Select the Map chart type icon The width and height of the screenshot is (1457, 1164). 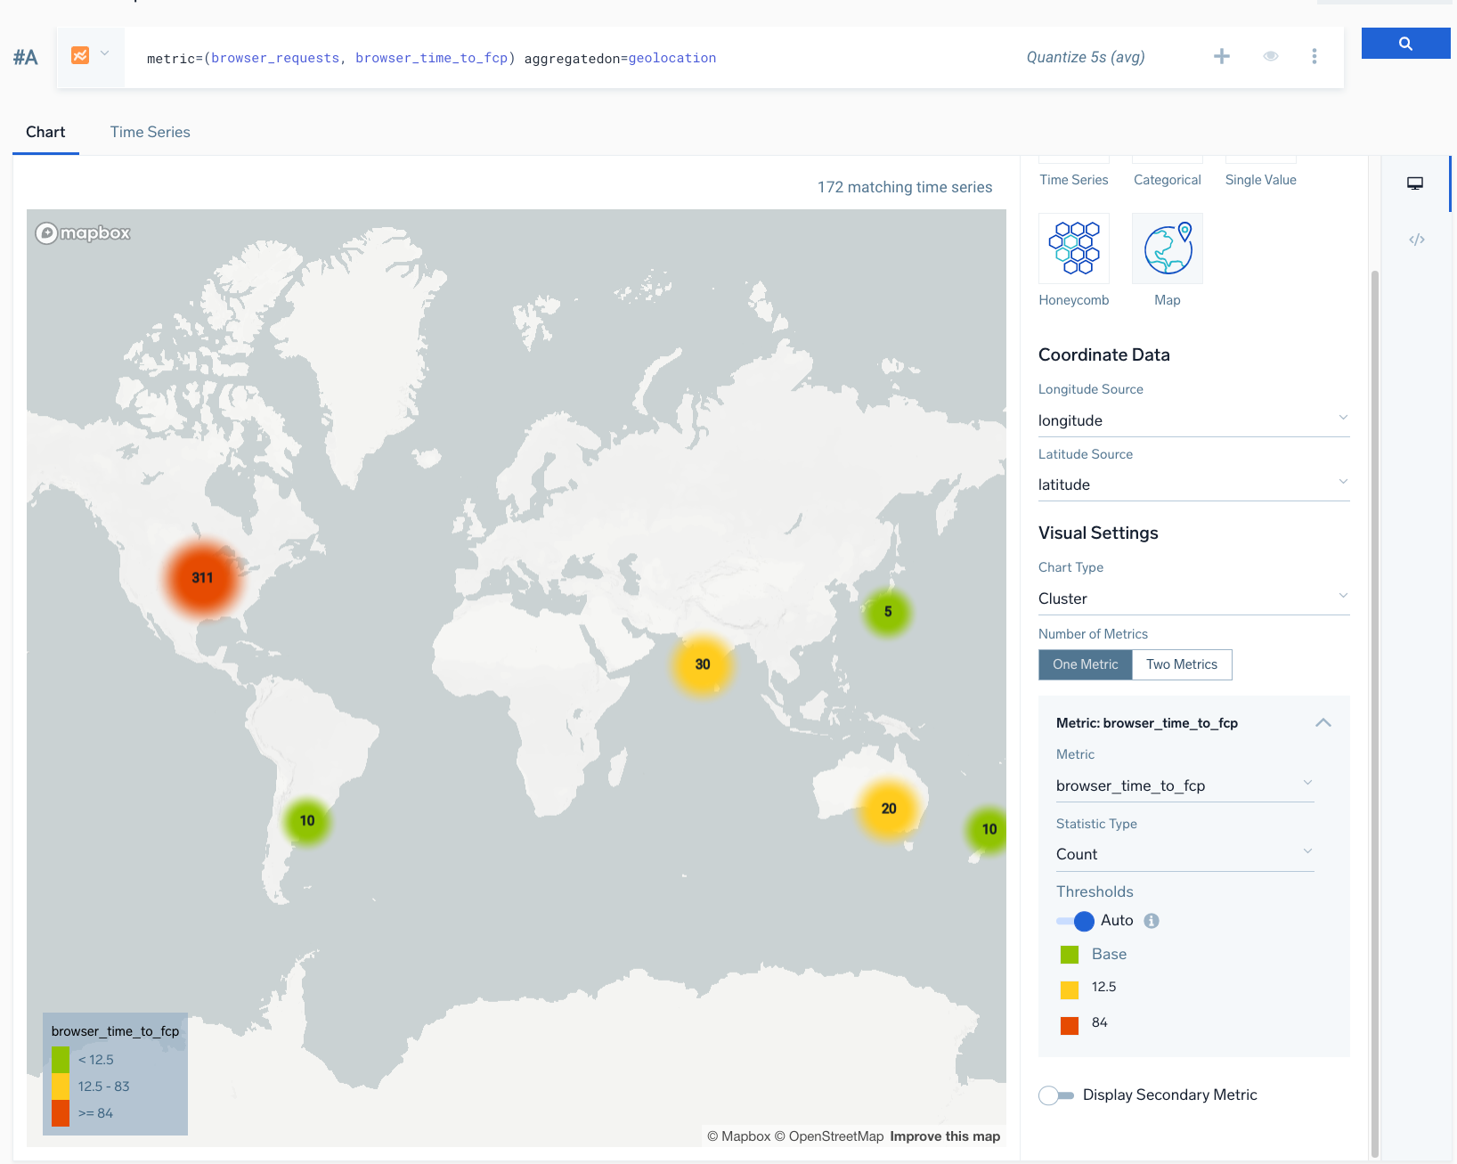(x=1167, y=248)
